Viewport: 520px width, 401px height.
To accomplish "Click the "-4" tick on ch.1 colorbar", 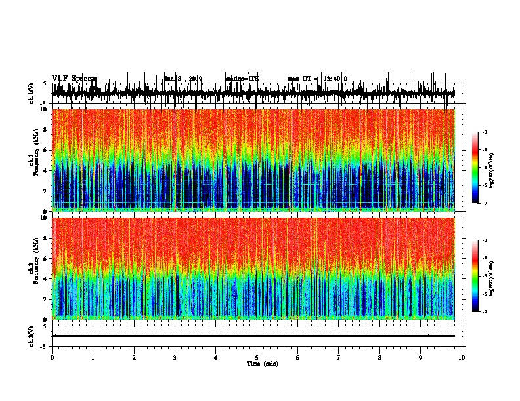I will click(x=485, y=150).
